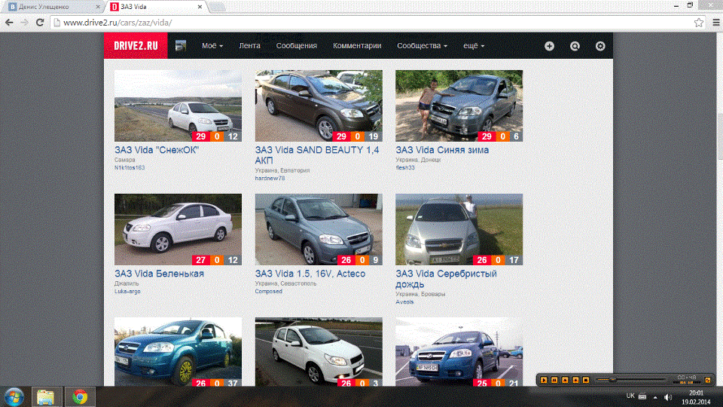Expand the ещё dropdown menu
723x407 pixels.
point(474,46)
